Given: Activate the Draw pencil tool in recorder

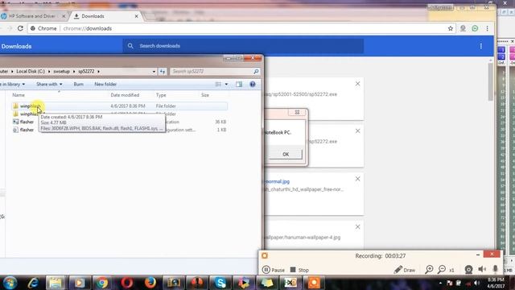Looking at the screenshot, I should [x=404, y=270].
